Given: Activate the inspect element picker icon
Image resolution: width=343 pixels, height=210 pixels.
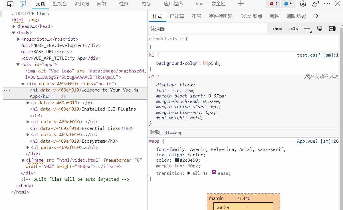Looking at the screenshot, I should tap(10, 4).
